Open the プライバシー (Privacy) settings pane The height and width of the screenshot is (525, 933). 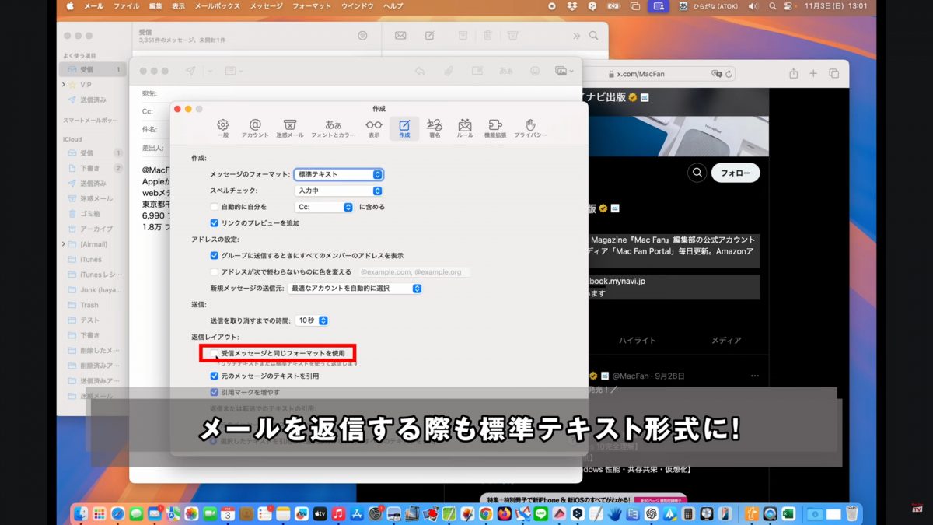[530, 128]
